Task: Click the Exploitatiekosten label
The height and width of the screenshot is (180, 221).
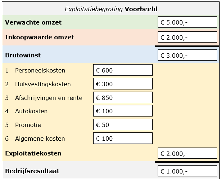Action: click(33, 153)
